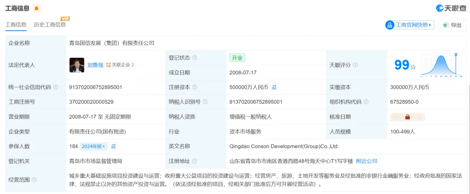Open help icon next to 经营范围
The height and width of the screenshot is (194, 470).
point(34,180)
